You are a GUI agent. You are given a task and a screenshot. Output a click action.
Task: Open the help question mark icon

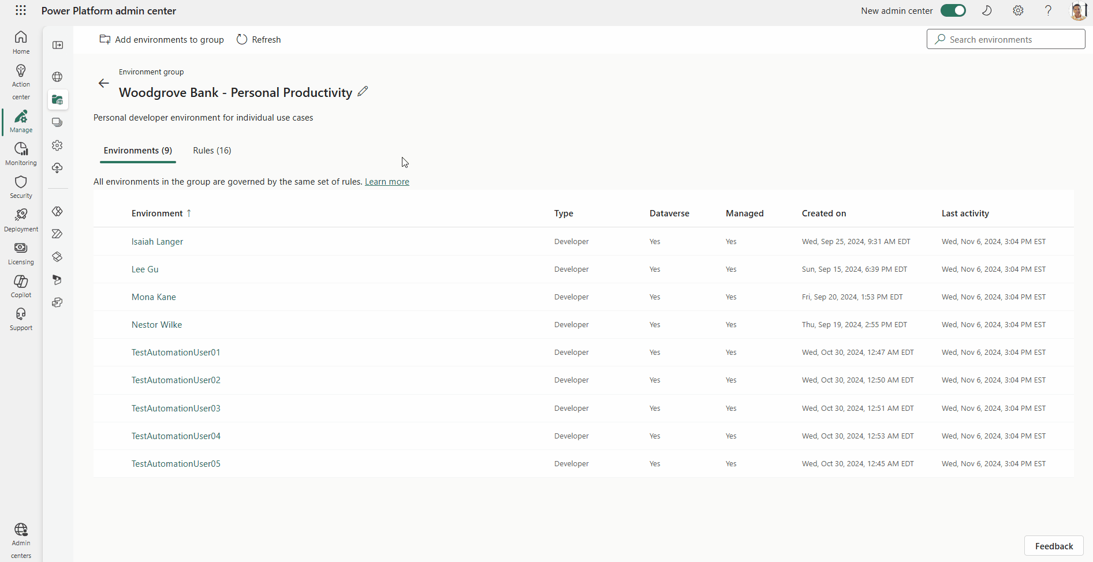coord(1048,10)
